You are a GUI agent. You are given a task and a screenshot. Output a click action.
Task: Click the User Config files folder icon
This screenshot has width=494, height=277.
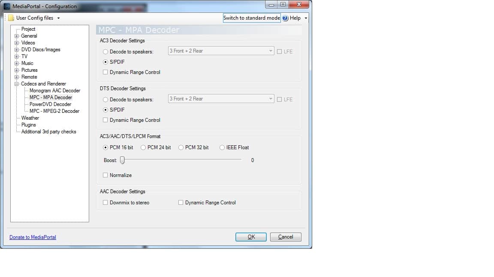pos(11,18)
